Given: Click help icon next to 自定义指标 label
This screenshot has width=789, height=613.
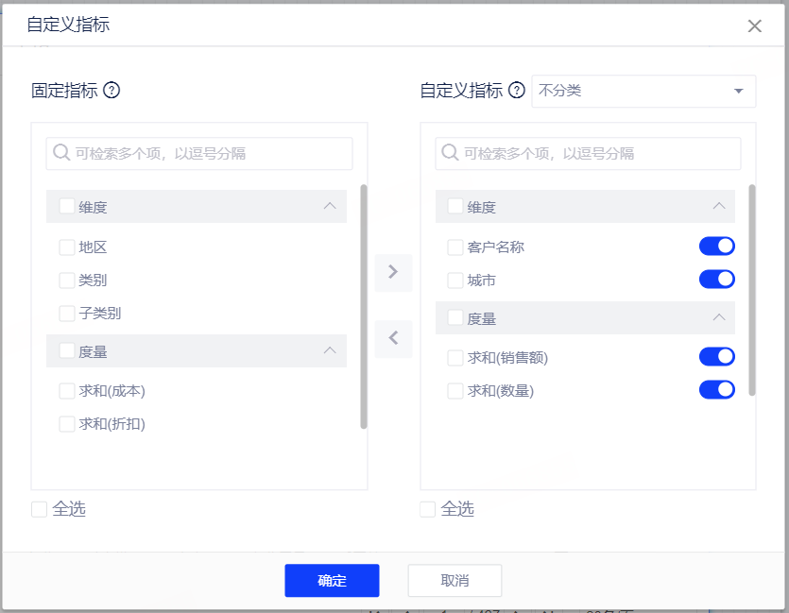Looking at the screenshot, I should click(x=516, y=91).
